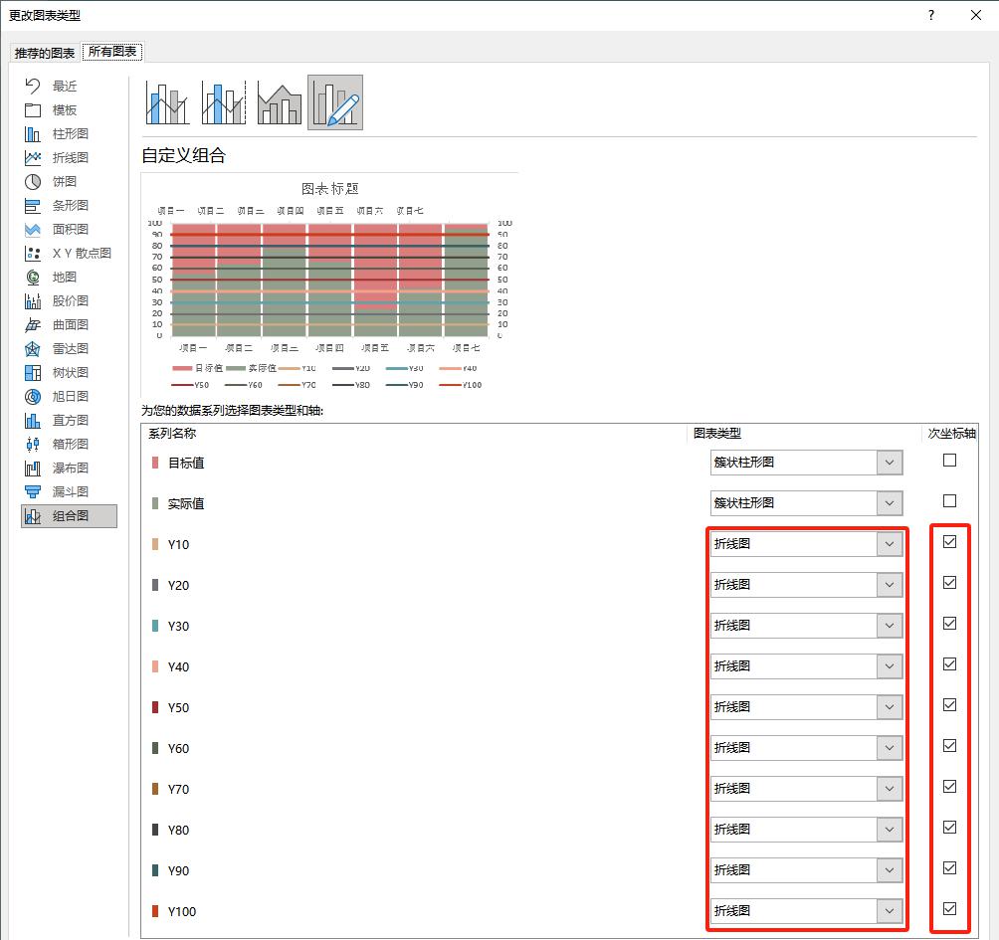Choose the Surface chart (曲面图) icon
This screenshot has height=940, width=999.
click(x=33, y=325)
